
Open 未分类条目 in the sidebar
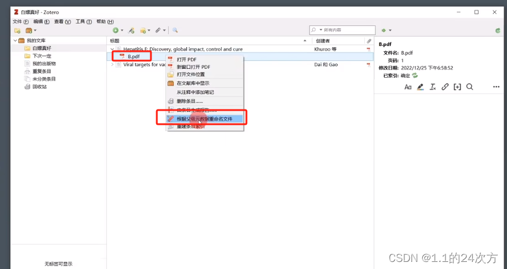coord(44,79)
